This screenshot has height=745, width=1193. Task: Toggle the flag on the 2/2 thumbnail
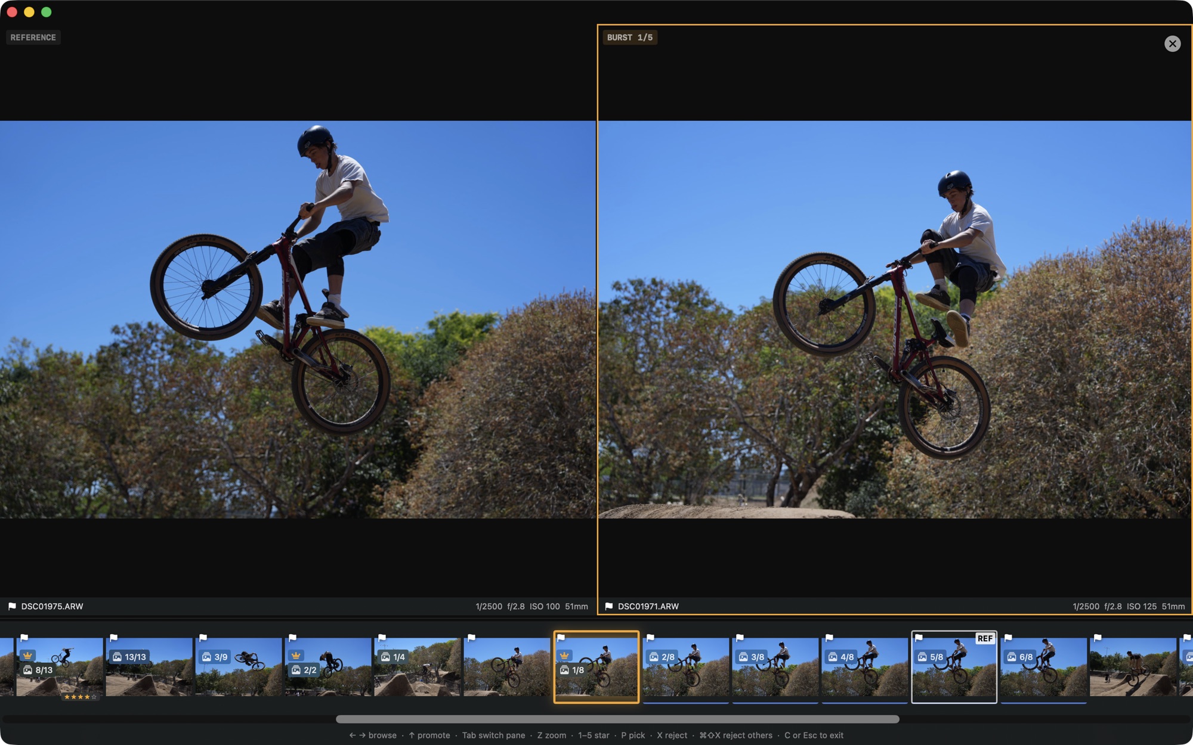[x=293, y=638]
